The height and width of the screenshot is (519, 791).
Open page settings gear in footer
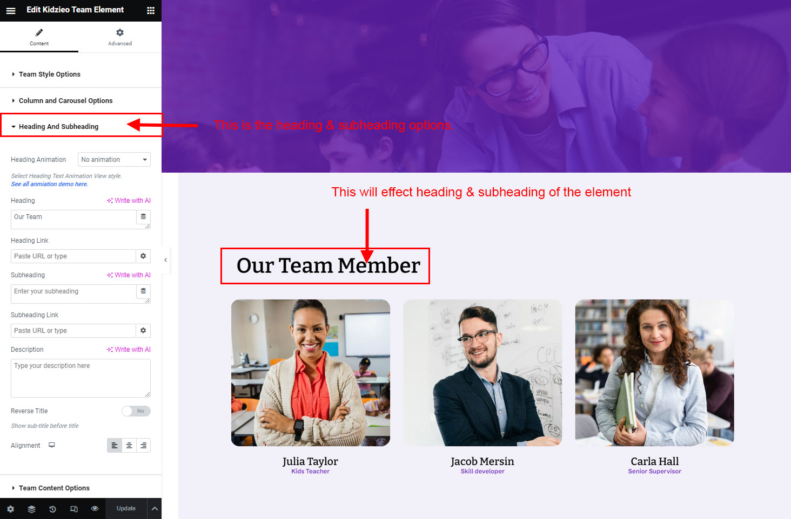(x=10, y=509)
